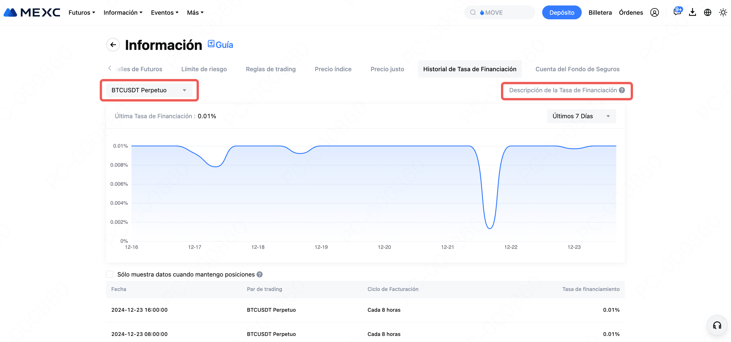Select Historial de Tasa de Financiación tab

click(470, 69)
